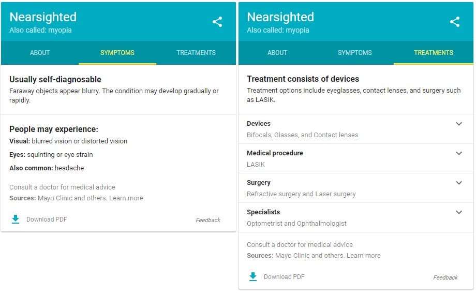Image resolution: width=476 pixels, height=293 pixels.
Task: Switch to Treatments tab in the left card
Action: click(x=196, y=53)
